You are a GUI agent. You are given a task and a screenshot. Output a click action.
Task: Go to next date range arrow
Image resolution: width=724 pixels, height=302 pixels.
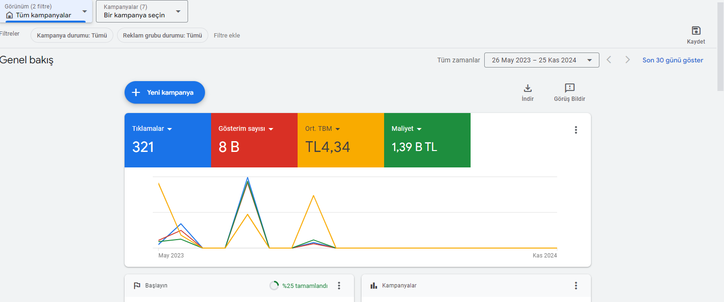click(627, 60)
